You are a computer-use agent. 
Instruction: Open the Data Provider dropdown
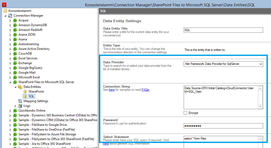(261, 64)
